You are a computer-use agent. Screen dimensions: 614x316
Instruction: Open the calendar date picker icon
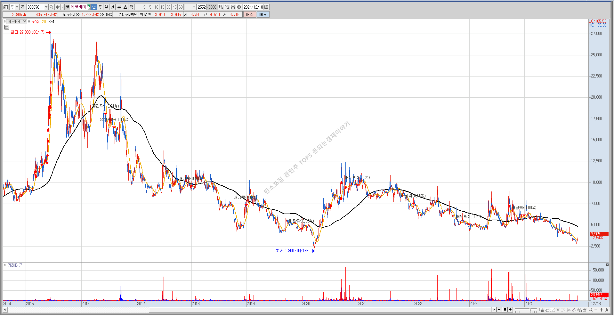point(266,7)
